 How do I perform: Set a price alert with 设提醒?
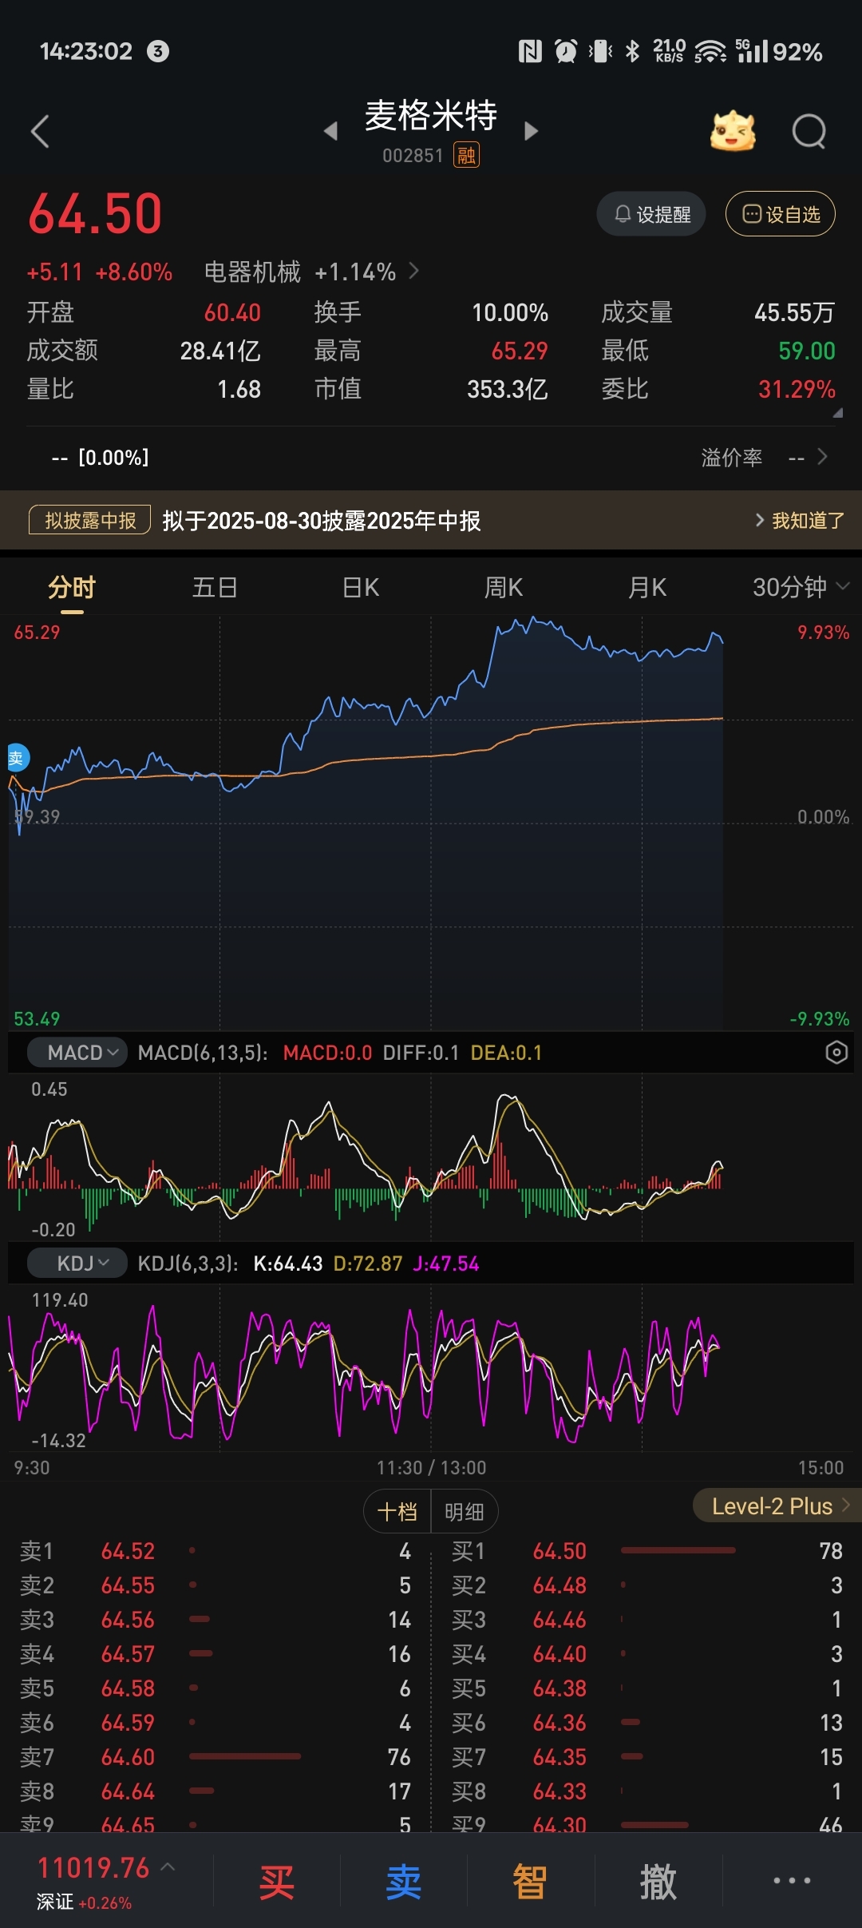(x=651, y=214)
